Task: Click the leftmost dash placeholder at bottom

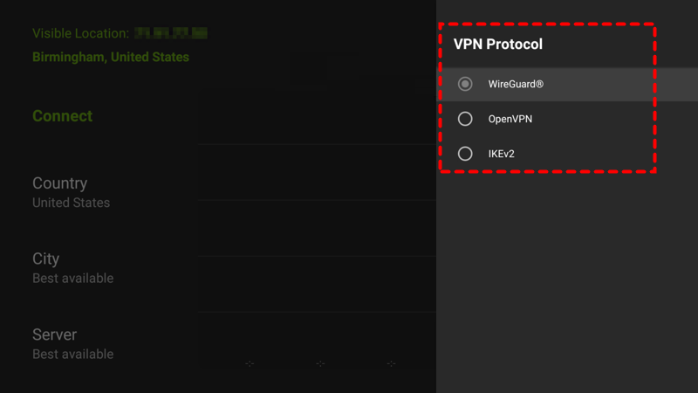Action: point(250,363)
